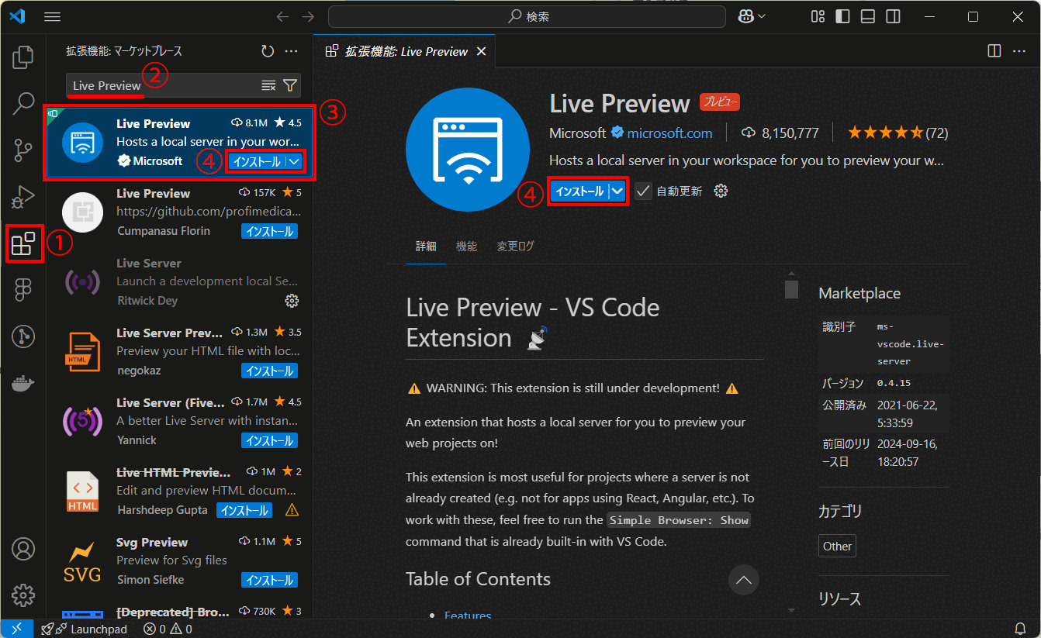Open the remote window indicator in status bar
The height and width of the screenshot is (638, 1041).
[x=16, y=629]
